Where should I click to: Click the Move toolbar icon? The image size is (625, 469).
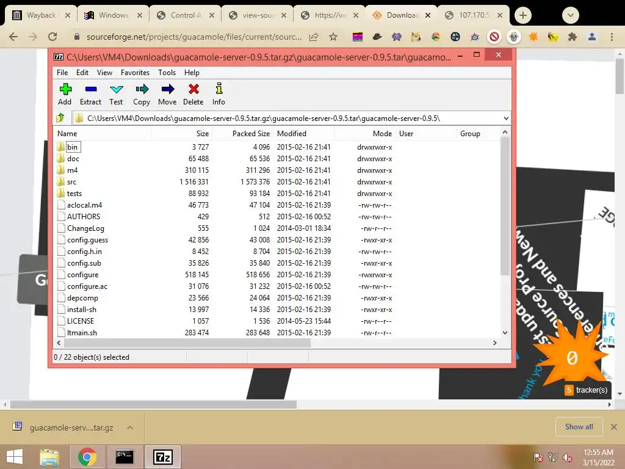[x=167, y=94]
